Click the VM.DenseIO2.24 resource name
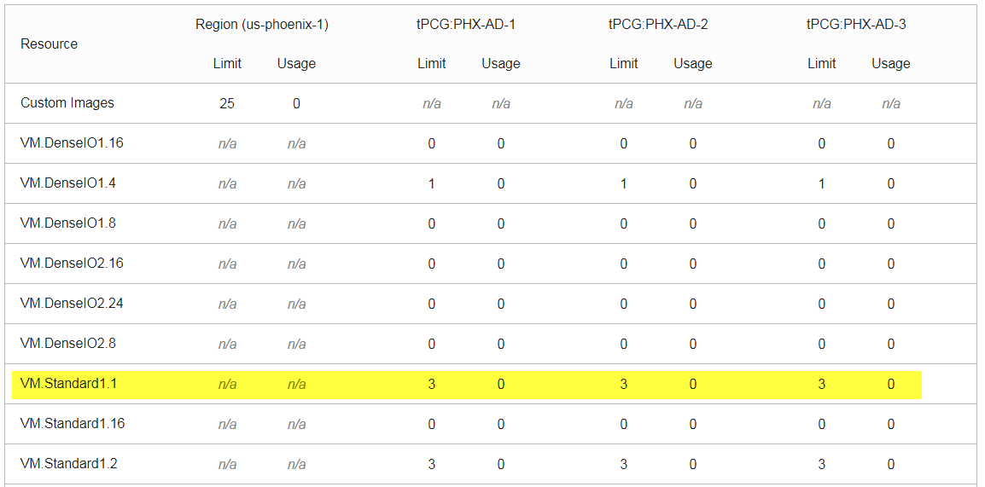This screenshot has width=985, height=487. pyautogui.click(x=72, y=304)
